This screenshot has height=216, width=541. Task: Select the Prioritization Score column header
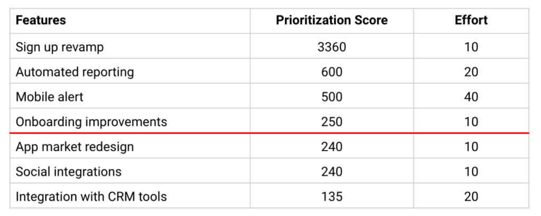coord(332,21)
